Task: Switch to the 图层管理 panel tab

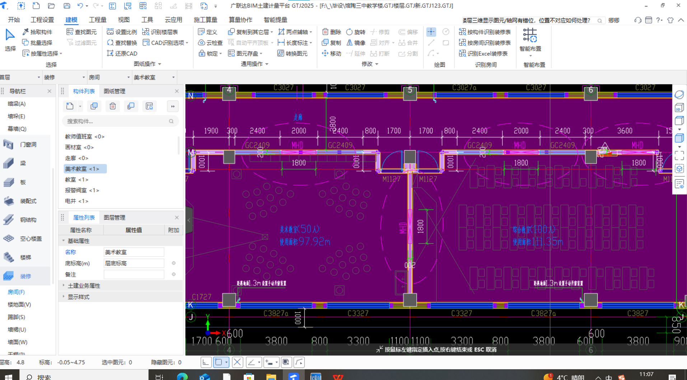Action: (x=114, y=218)
